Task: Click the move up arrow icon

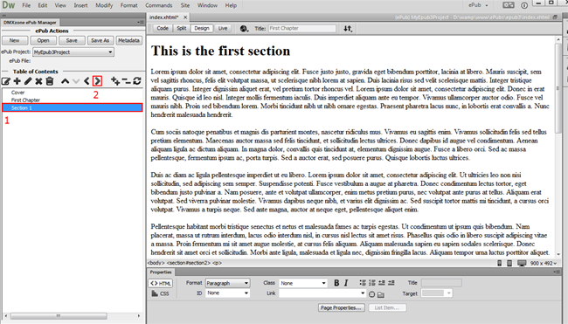Action: (66, 81)
